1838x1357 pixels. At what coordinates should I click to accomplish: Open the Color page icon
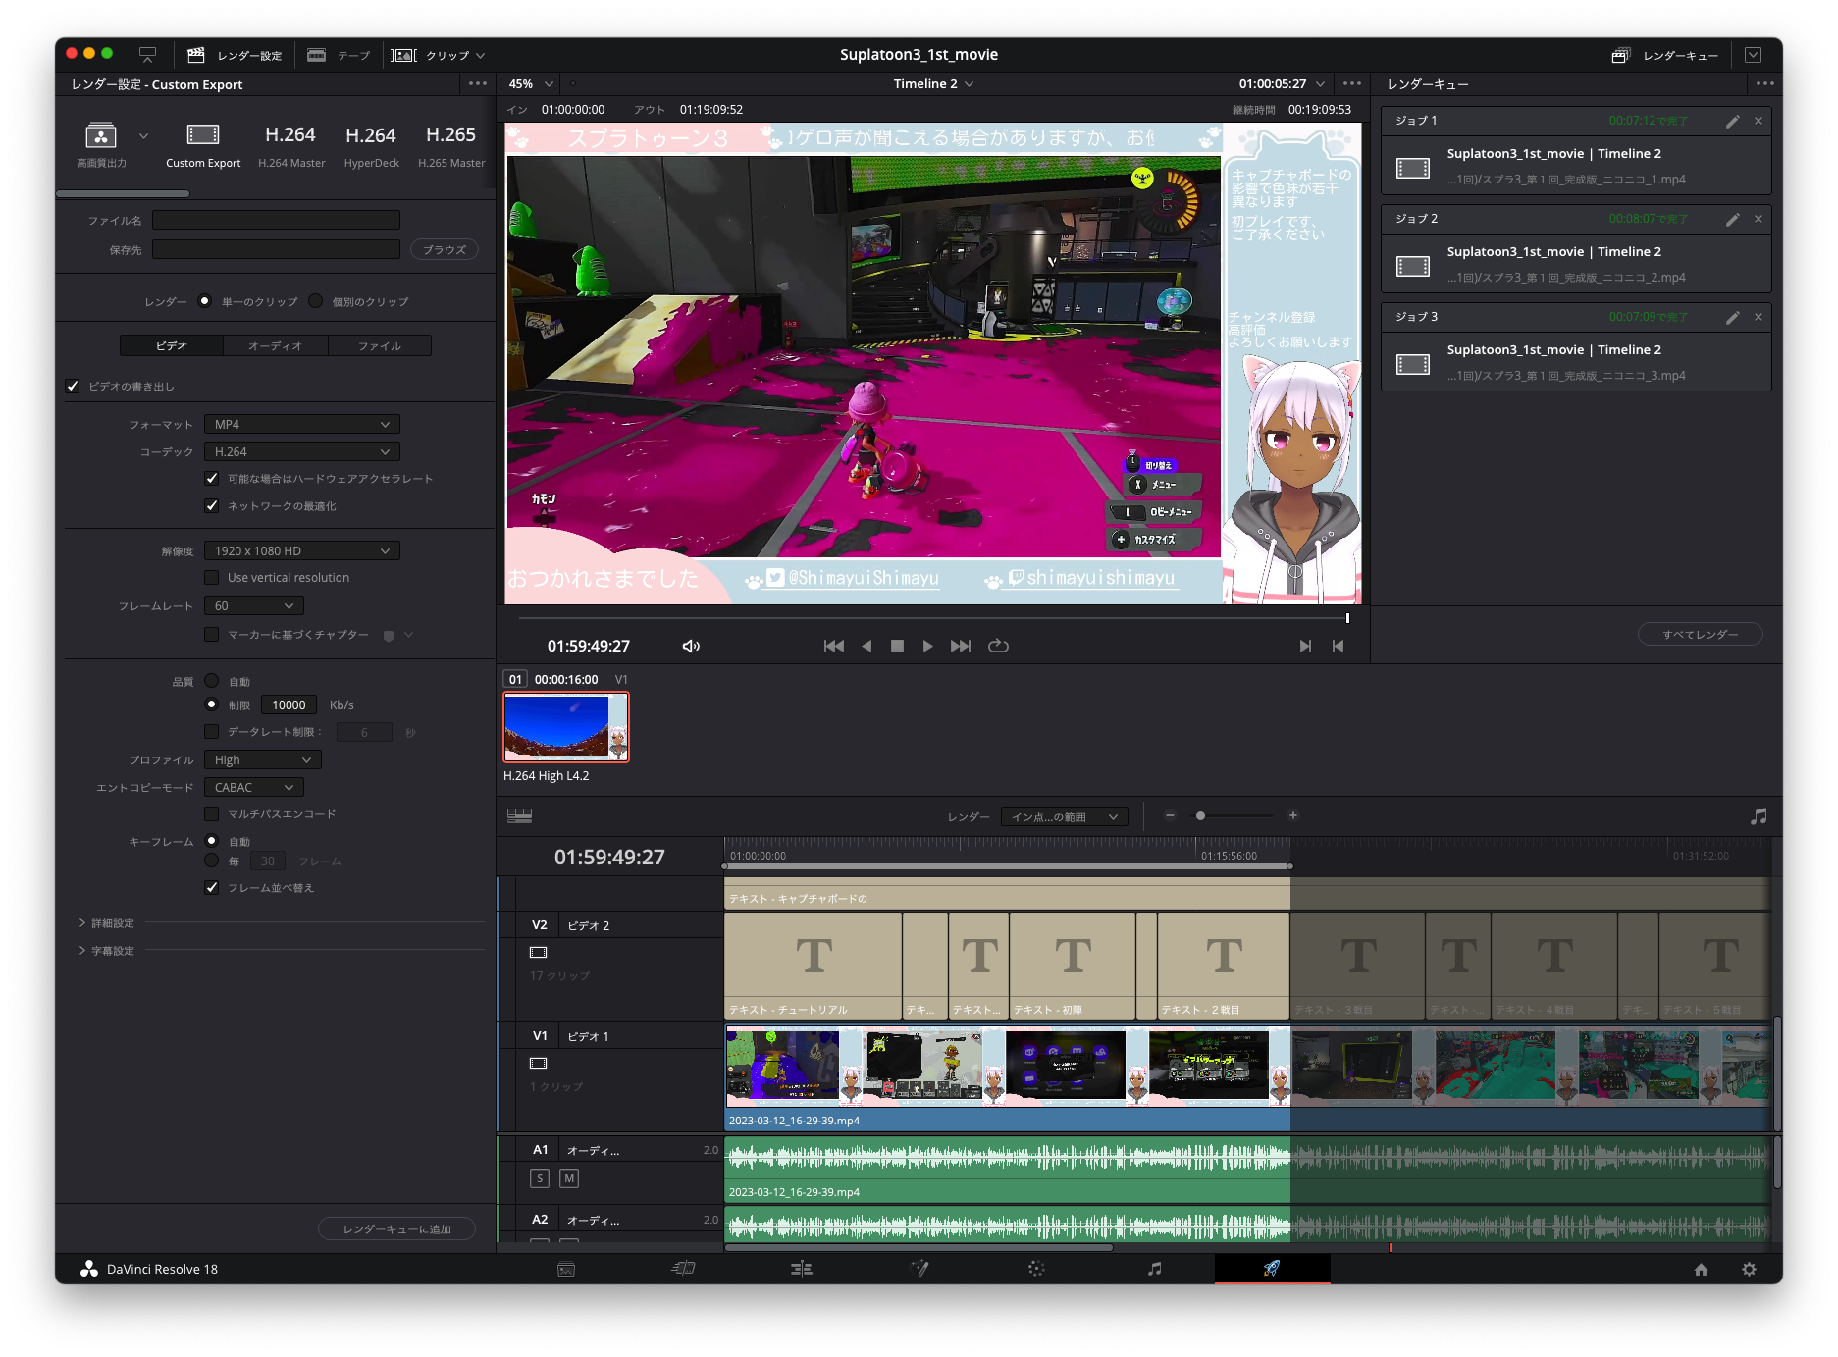(x=1036, y=1269)
